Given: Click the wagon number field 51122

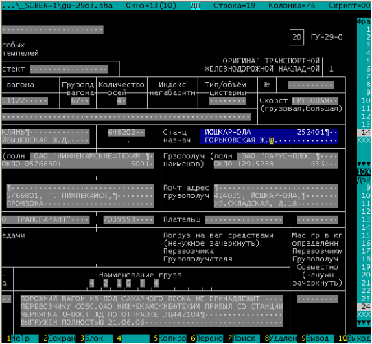Looking at the screenshot, I should (25, 100).
